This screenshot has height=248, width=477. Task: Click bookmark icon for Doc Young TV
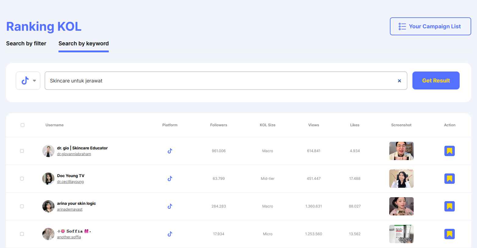449,179
